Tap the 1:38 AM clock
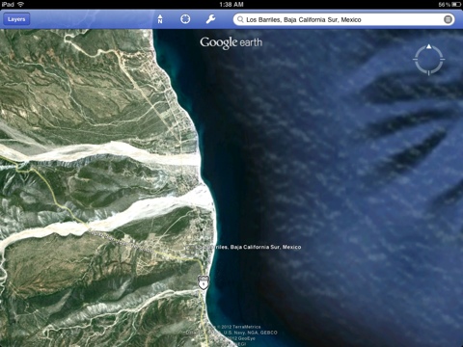 click(231, 4)
